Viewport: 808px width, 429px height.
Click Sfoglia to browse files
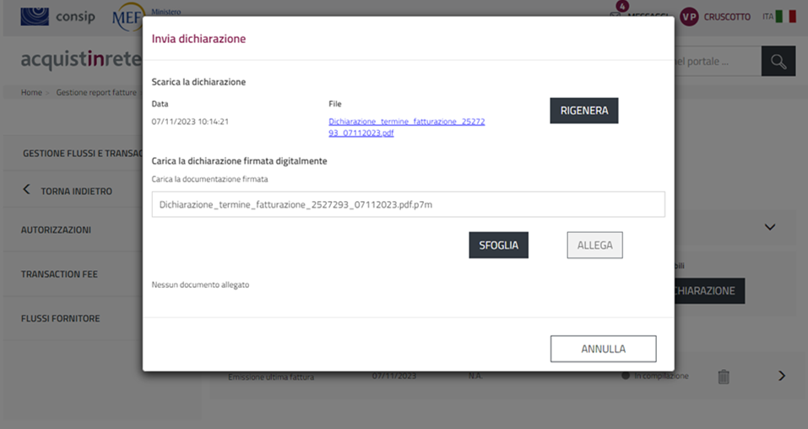point(498,245)
